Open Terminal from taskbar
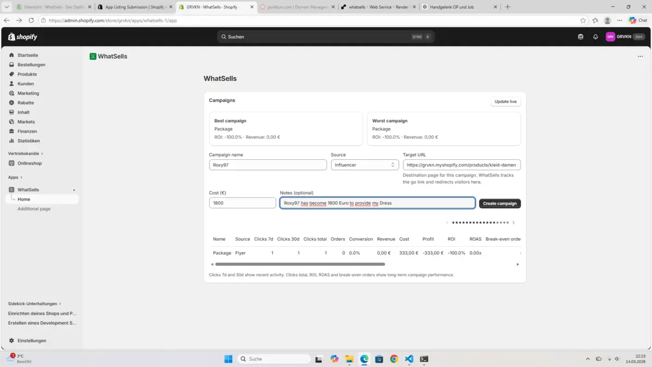 click(x=424, y=359)
